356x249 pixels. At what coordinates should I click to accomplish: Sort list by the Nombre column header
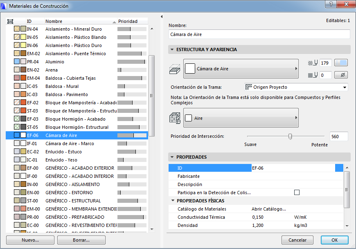pos(81,21)
